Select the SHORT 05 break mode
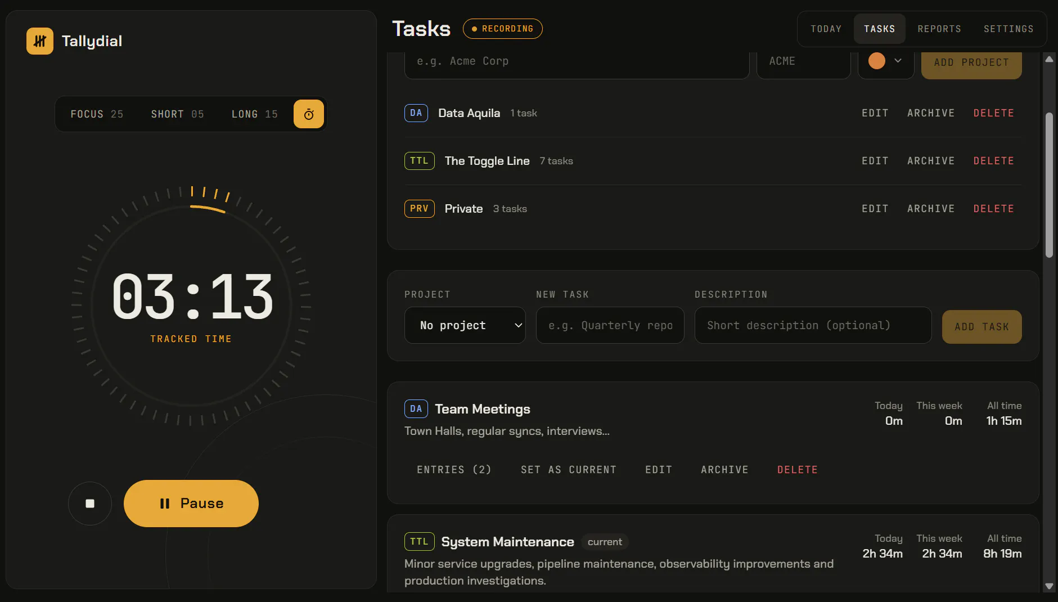 click(x=177, y=114)
